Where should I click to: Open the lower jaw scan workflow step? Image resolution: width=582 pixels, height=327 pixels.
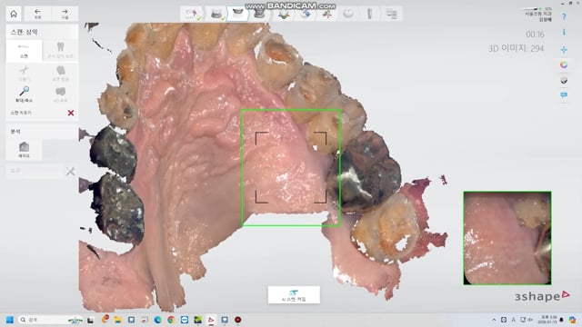click(x=217, y=15)
